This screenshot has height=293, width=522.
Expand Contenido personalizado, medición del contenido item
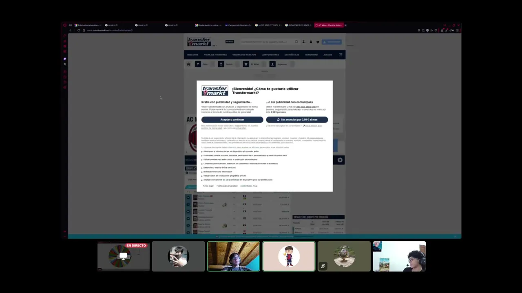coord(239,164)
